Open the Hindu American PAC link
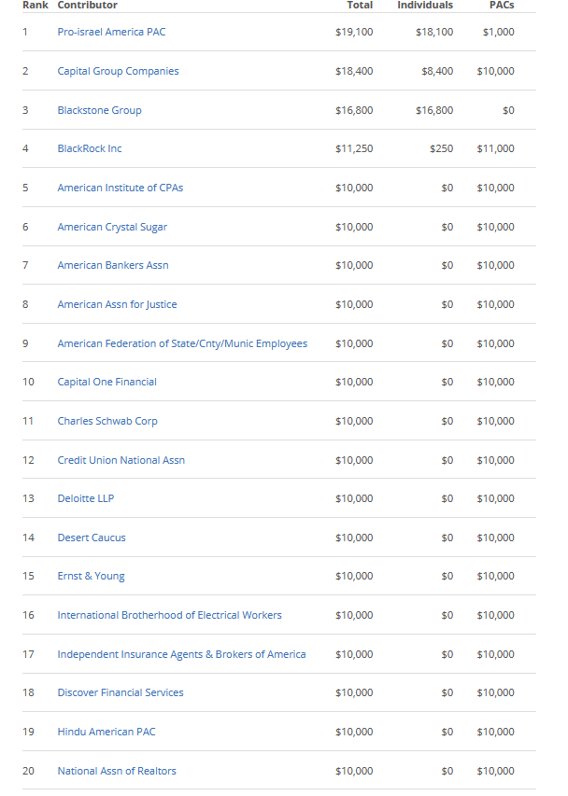 pos(106,732)
